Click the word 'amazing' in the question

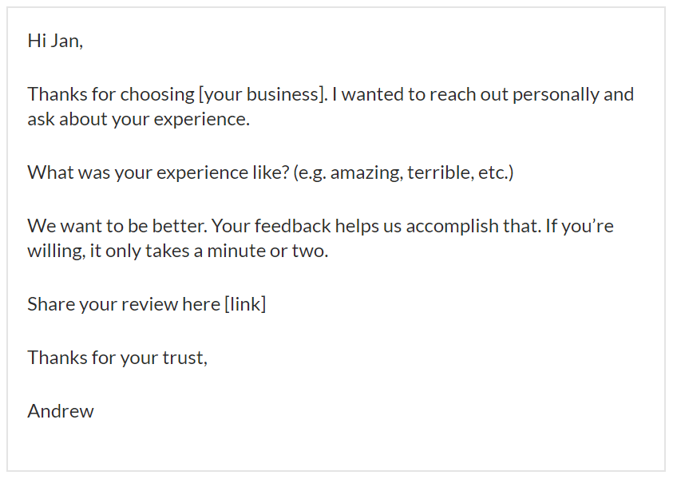[x=366, y=173]
